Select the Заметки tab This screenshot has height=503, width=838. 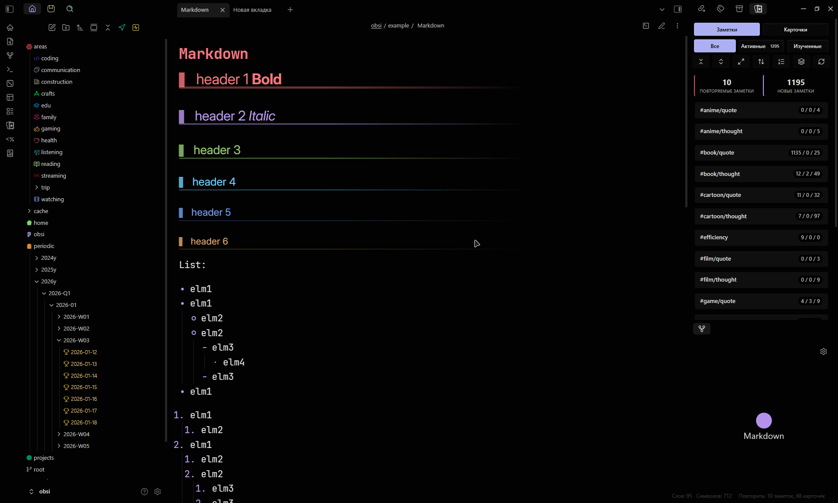click(x=727, y=30)
